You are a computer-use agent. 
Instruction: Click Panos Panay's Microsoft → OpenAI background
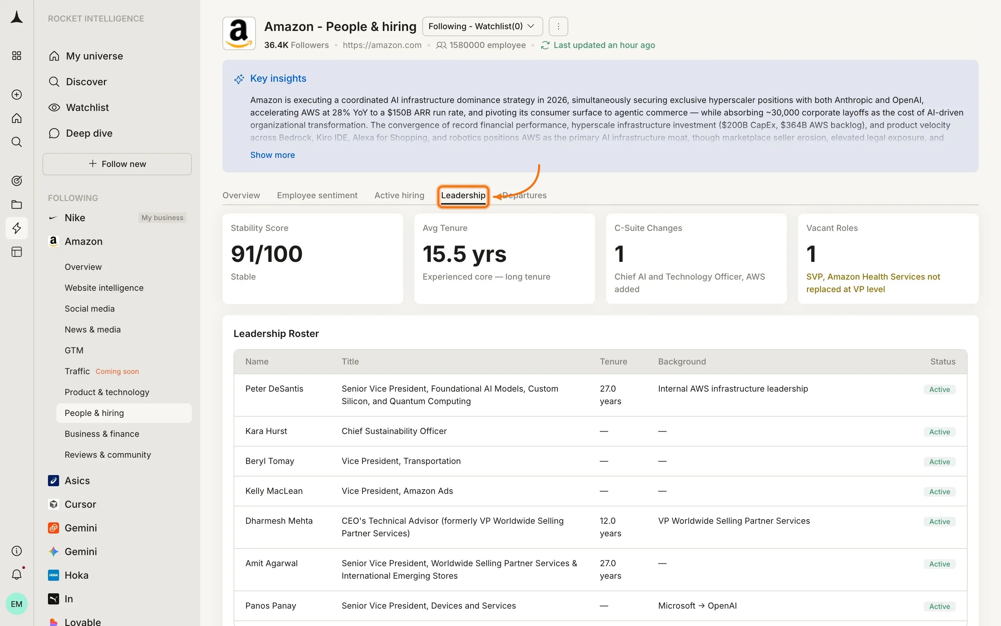coord(697,606)
